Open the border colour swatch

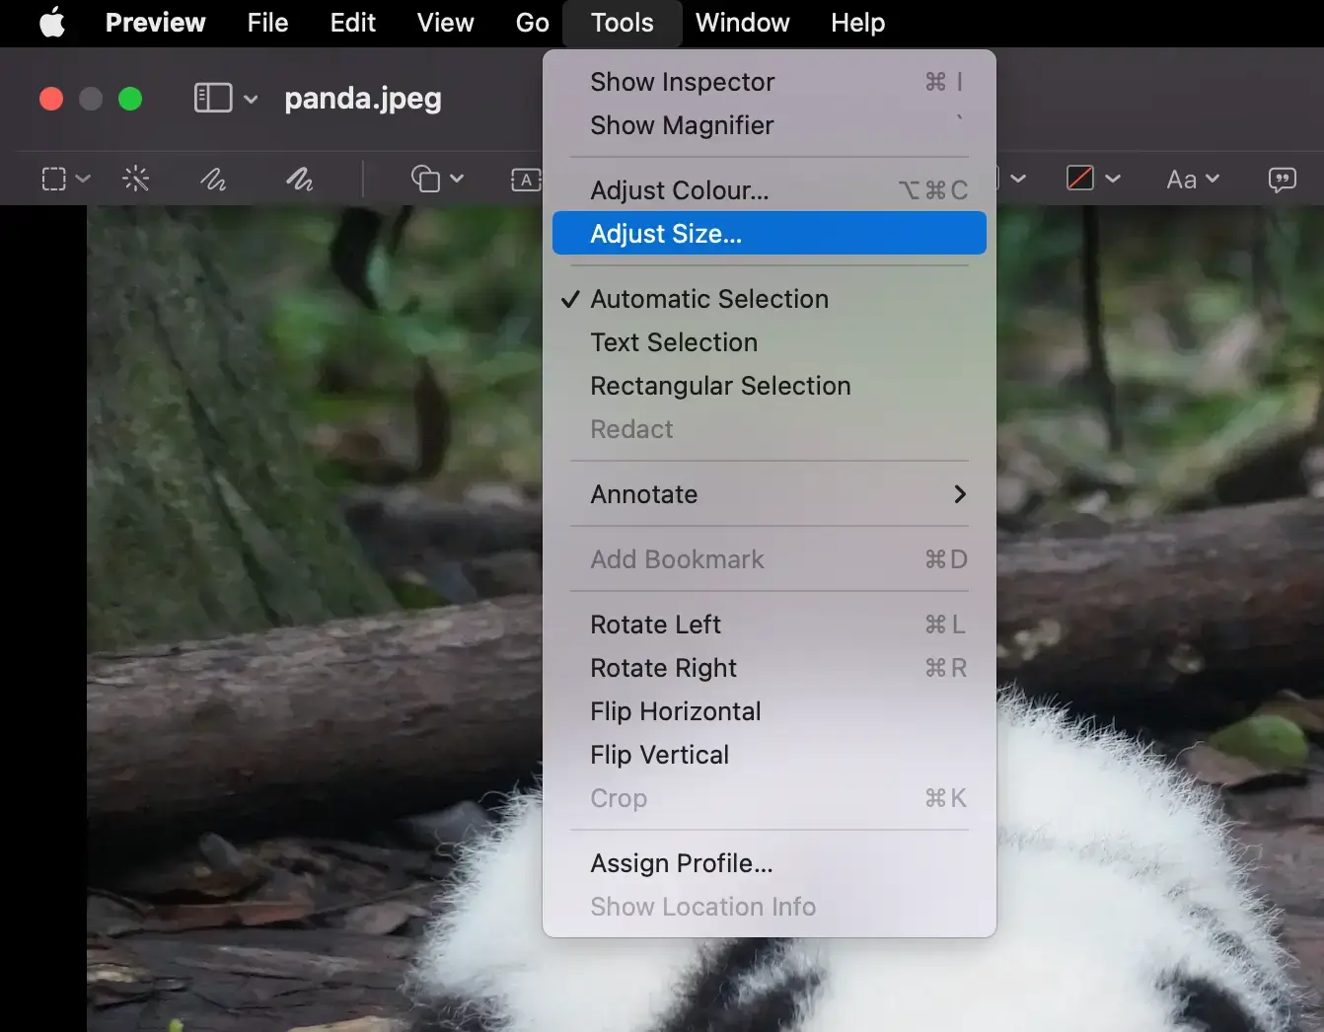(x=1080, y=178)
